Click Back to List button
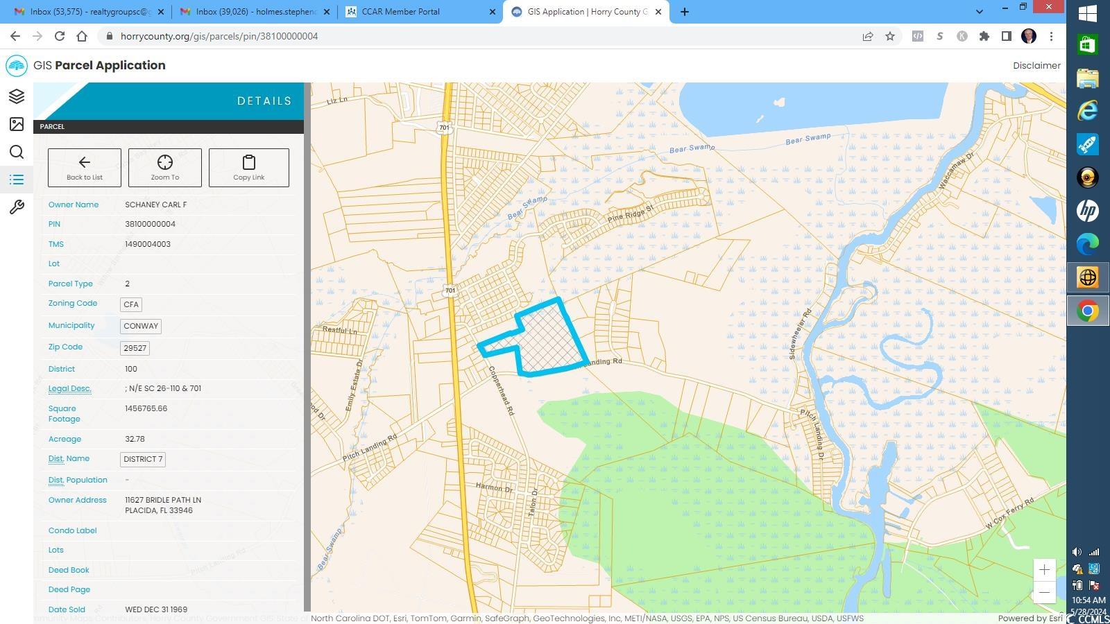The width and height of the screenshot is (1110, 624). (85, 168)
